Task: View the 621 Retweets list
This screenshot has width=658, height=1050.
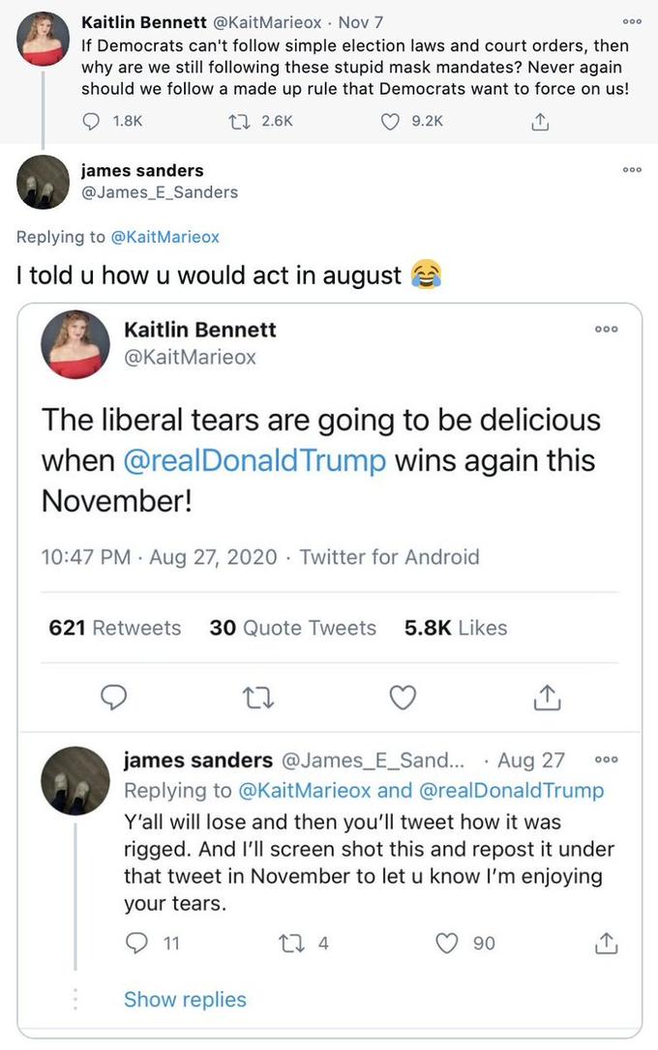Action: 114,627
